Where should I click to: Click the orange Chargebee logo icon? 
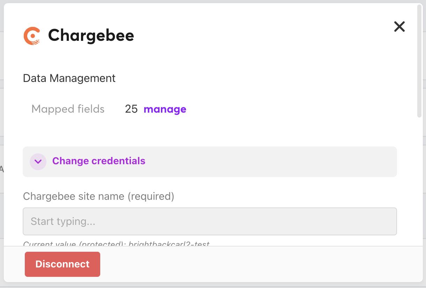[x=32, y=36]
